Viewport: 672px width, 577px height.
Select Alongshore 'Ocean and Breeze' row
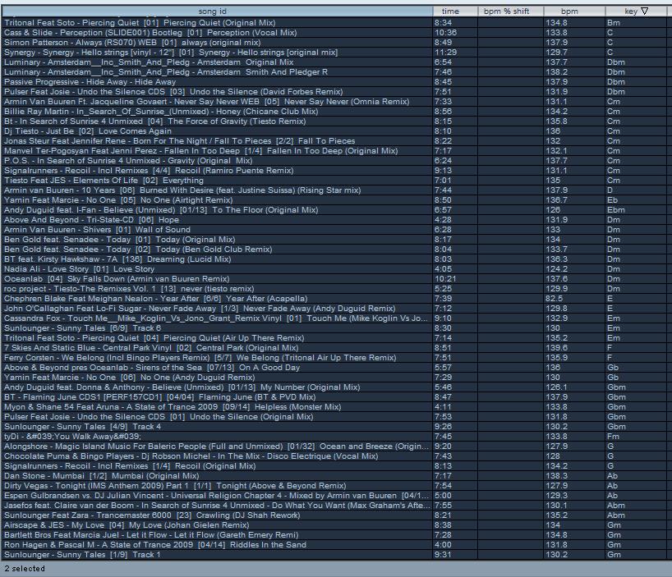tap(334, 446)
